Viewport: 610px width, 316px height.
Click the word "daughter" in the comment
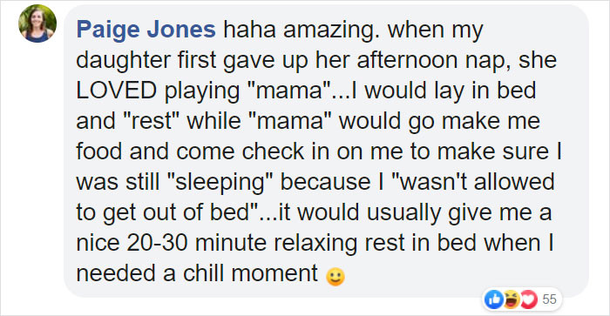click(x=124, y=61)
